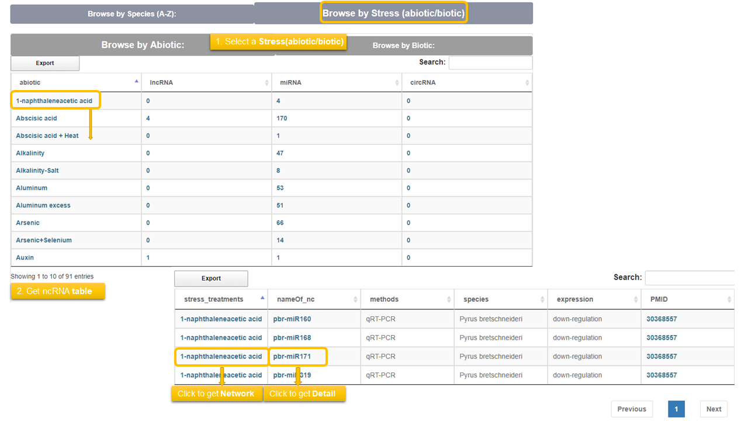
Task: Switch to Browse by Species (A-Z) tab
Action: coord(132,14)
